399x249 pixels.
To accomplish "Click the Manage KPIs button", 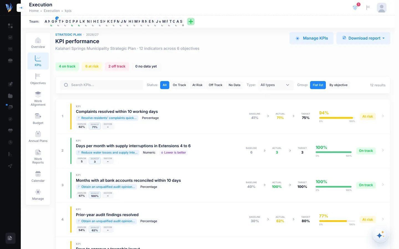I will [311, 38].
